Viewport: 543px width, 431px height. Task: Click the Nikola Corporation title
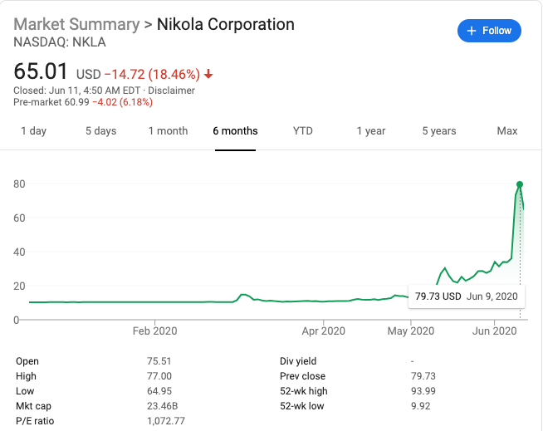(x=226, y=24)
